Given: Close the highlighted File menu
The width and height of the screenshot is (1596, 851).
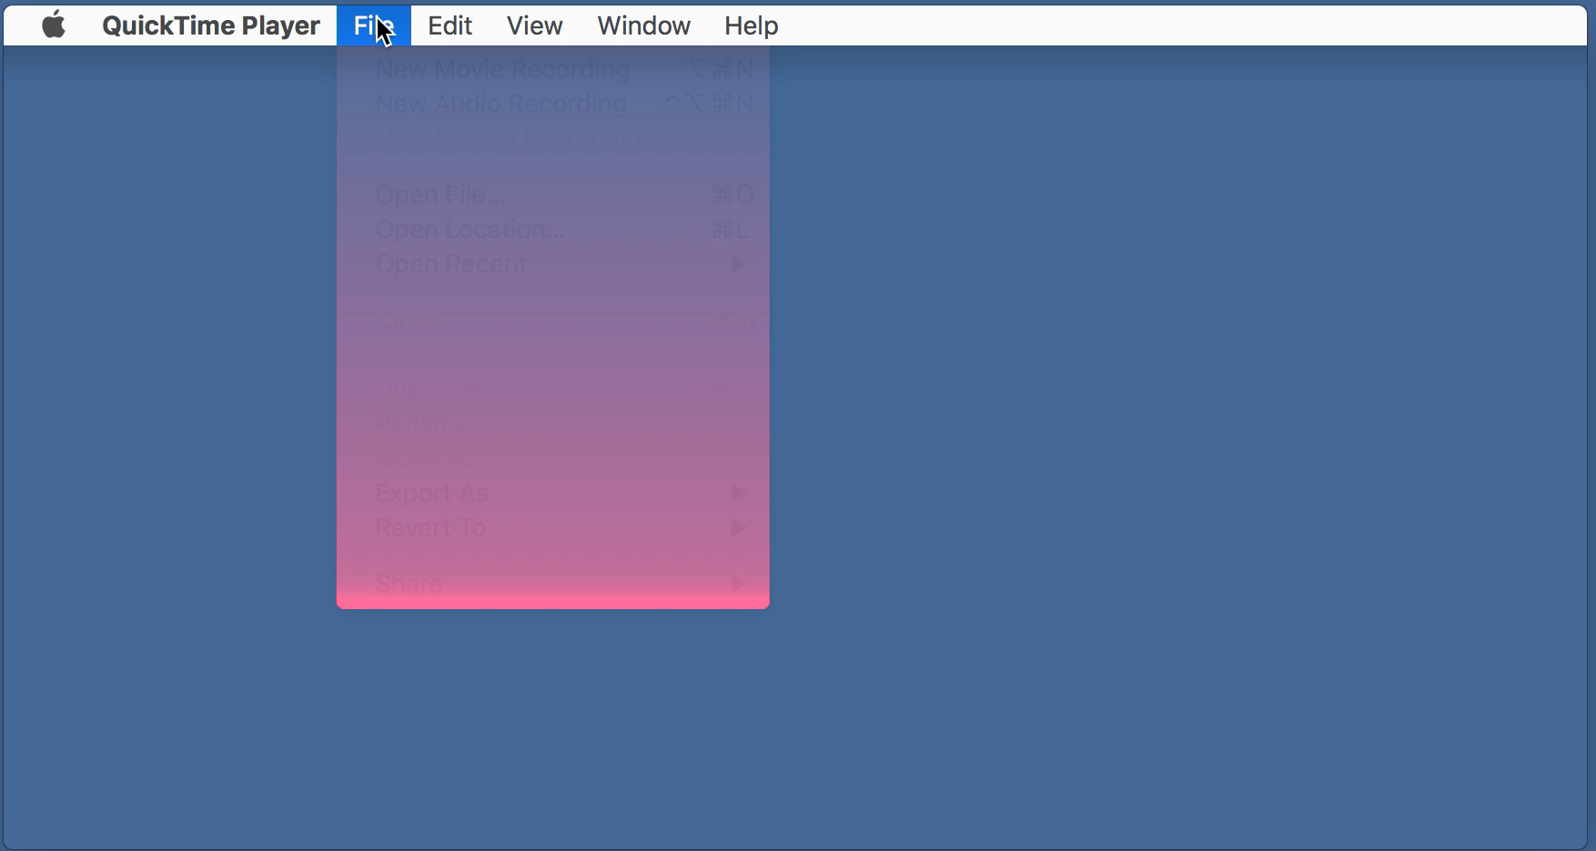Looking at the screenshot, I should [374, 25].
